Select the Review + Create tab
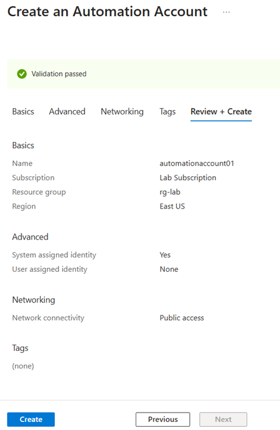The height and width of the screenshot is (430, 280). pos(221,111)
